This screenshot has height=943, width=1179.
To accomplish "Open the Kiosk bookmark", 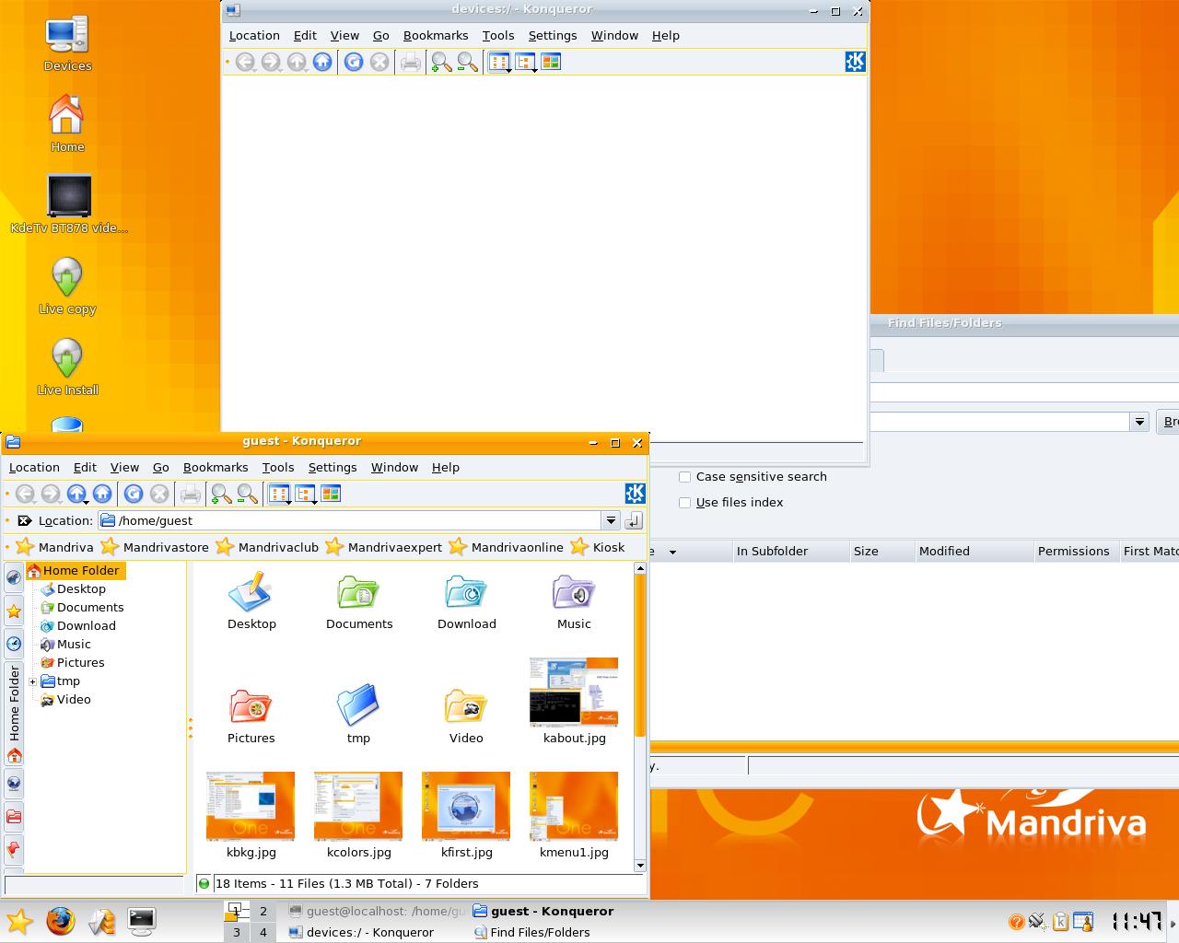I will [598, 547].
